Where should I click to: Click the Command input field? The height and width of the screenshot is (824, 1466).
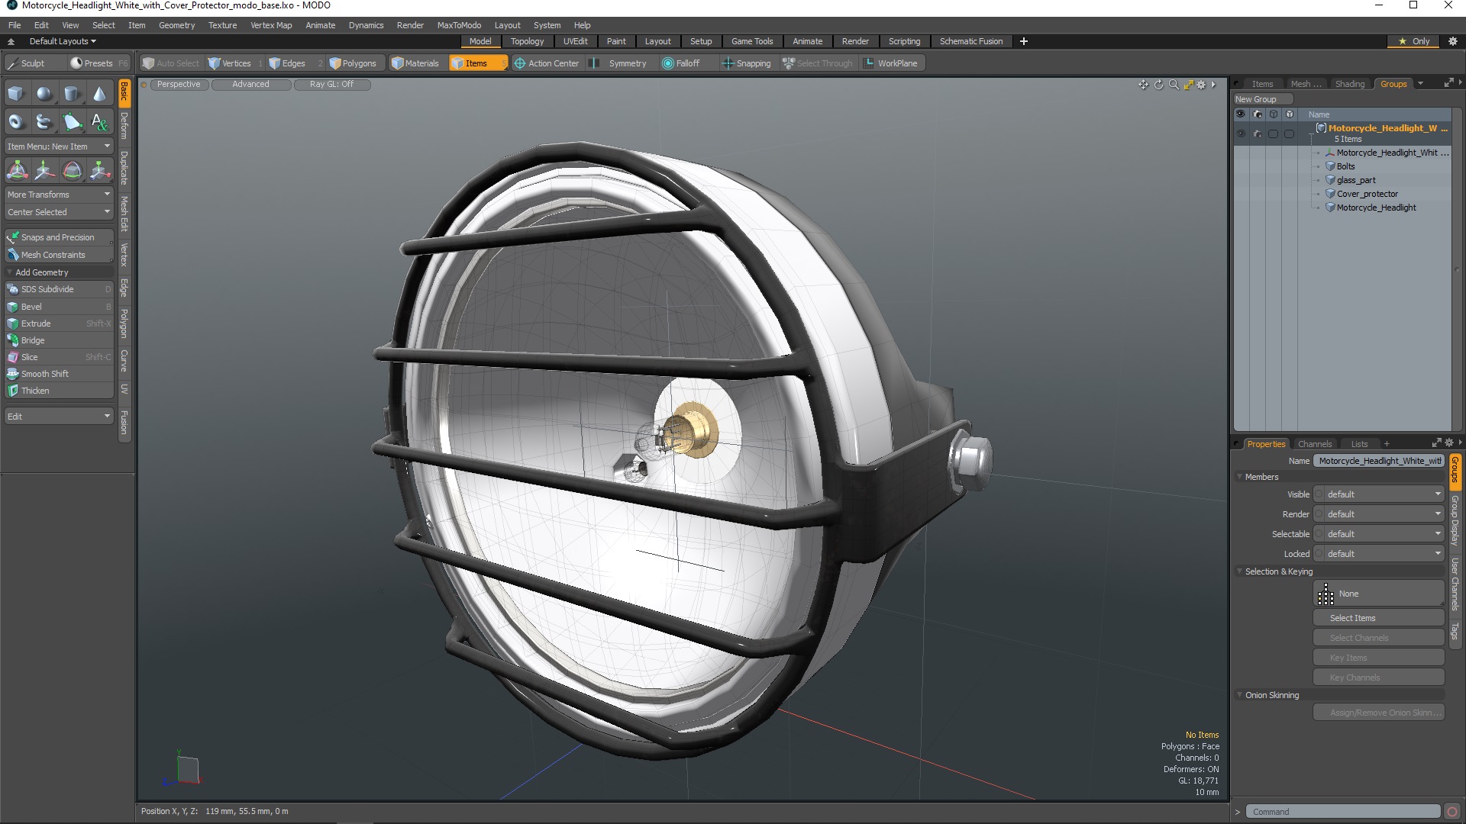[x=1342, y=812]
